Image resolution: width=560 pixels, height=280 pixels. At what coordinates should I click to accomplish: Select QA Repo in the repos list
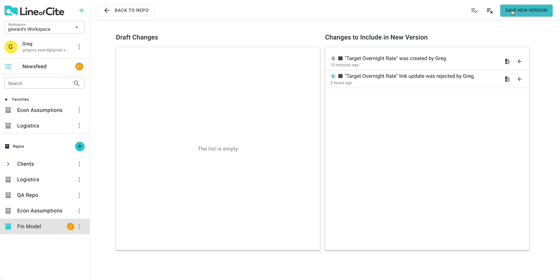[x=28, y=195]
